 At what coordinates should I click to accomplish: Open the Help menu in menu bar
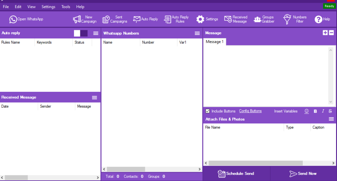point(80,7)
